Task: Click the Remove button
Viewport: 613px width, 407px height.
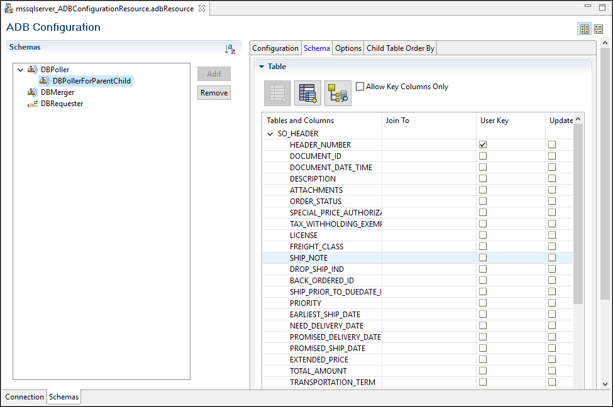Action: (214, 93)
